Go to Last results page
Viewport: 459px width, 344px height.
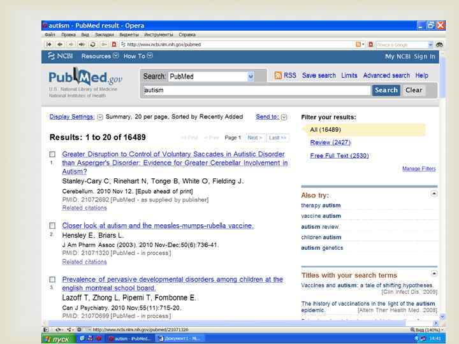tap(277, 138)
